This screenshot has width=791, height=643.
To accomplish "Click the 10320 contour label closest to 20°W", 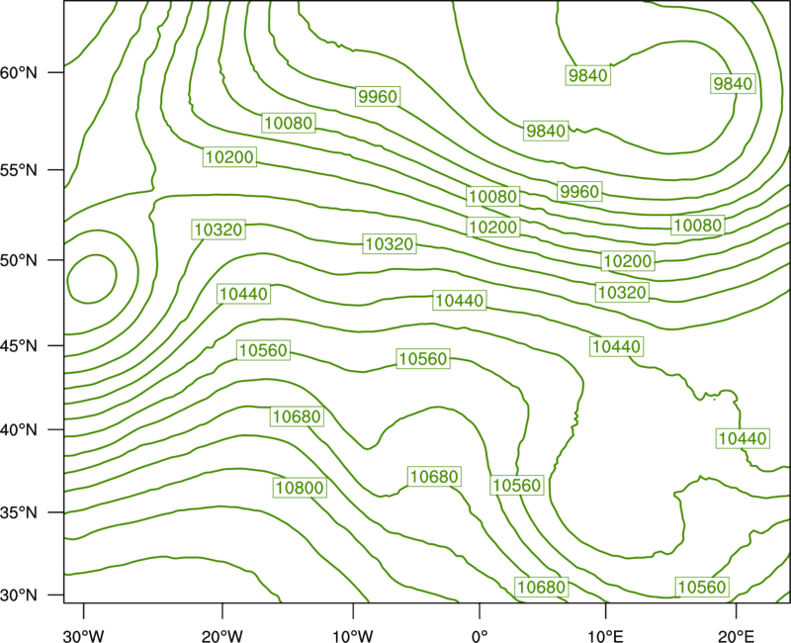I will pos(219,230).
